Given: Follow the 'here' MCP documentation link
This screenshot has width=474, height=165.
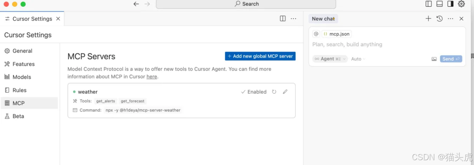Looking at the screenshot, I should pyautogui.click(x=152, y=77).
